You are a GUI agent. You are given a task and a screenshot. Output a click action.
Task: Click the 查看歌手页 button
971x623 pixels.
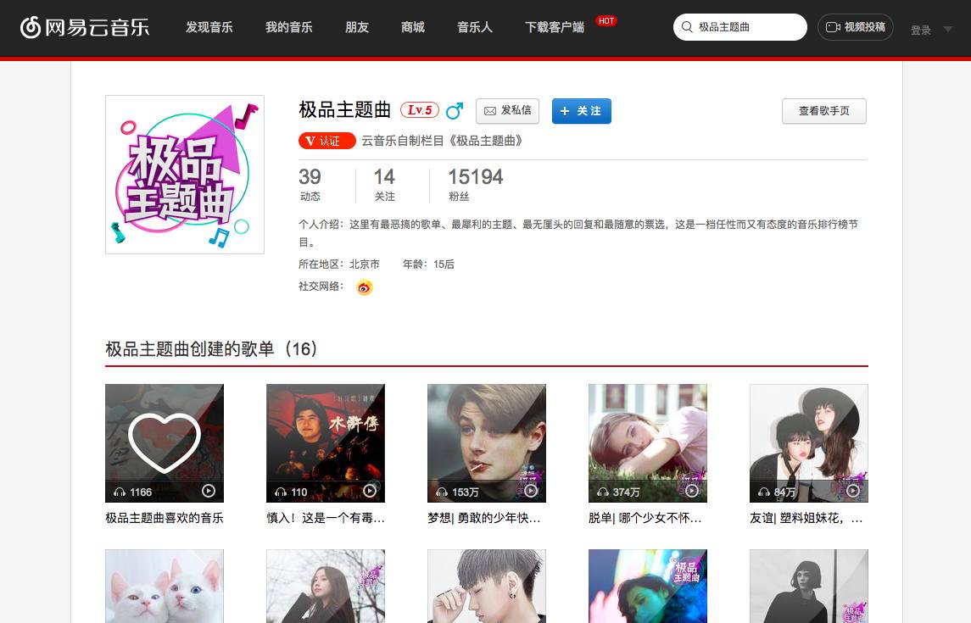[x=823, y=111]
